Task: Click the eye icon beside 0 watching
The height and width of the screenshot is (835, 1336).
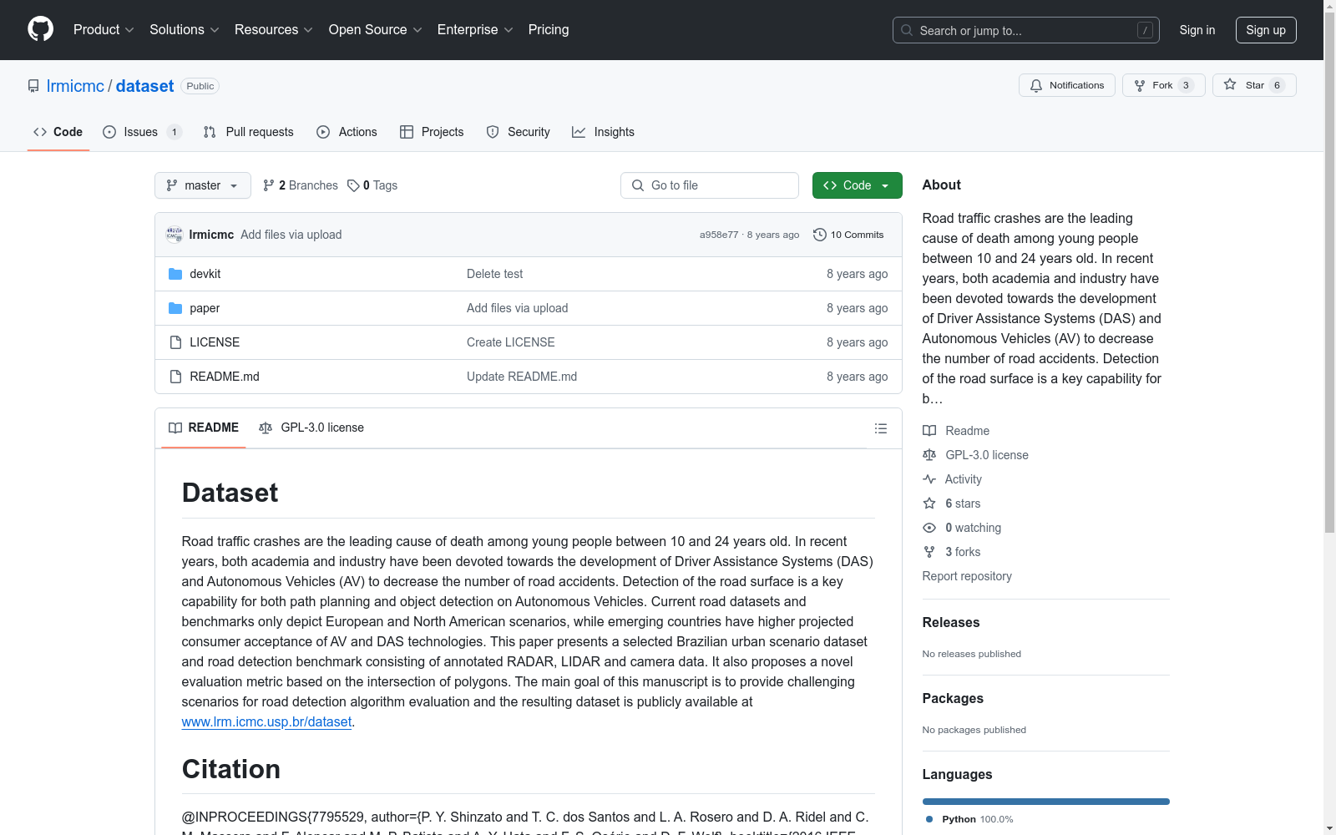Action: (929, 528)
